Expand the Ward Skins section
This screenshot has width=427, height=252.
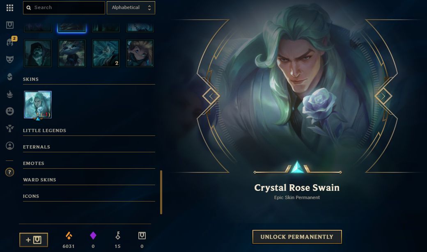pos(89,180)
